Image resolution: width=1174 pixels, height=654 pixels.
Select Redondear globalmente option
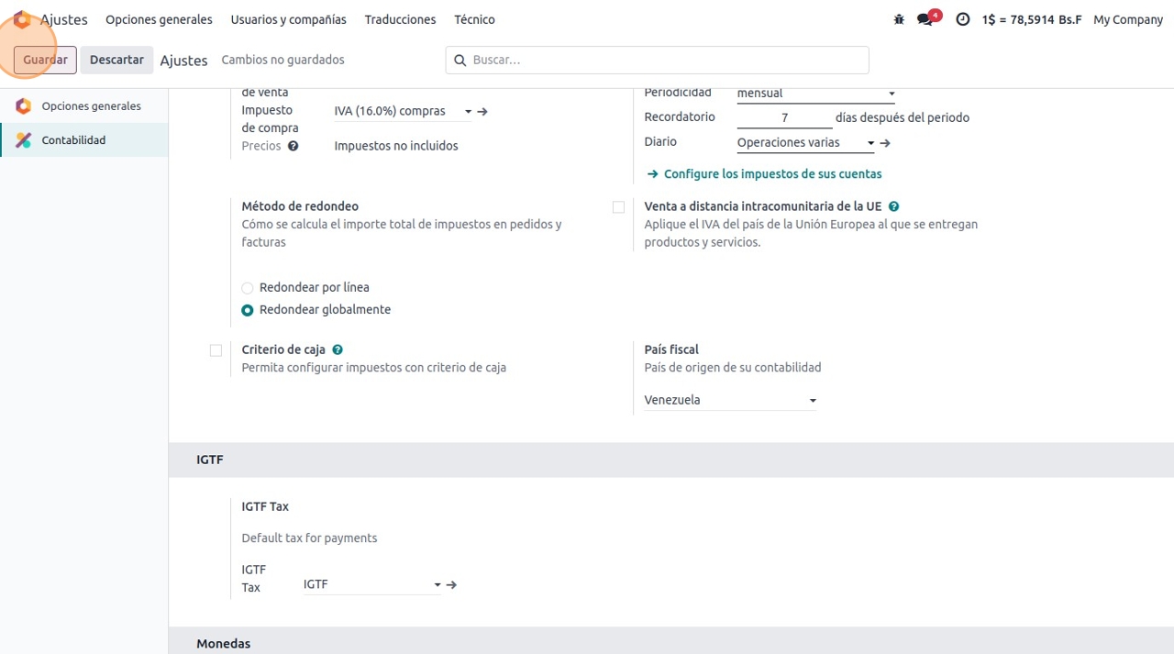coord(248,310)
